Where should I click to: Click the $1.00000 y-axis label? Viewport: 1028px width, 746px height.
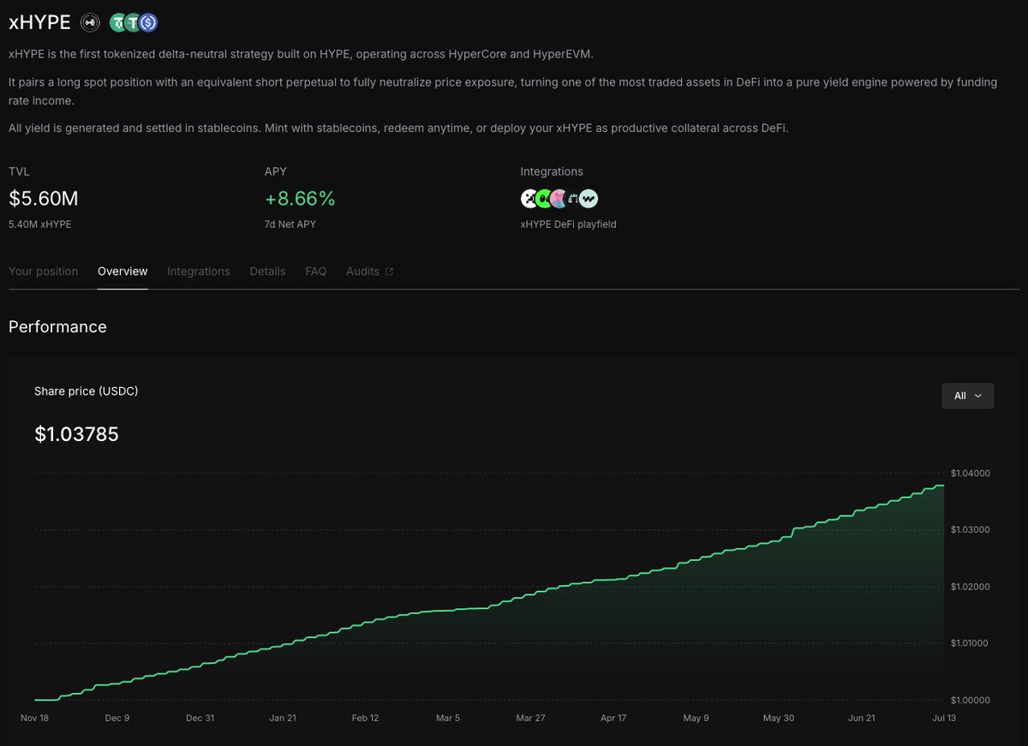pyautogui.click(x=971, y=700)
